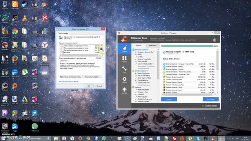251x141 pixels.
Task: Open the Cleaner section in CCleaner sidebar
Action: tap(124, 49)
